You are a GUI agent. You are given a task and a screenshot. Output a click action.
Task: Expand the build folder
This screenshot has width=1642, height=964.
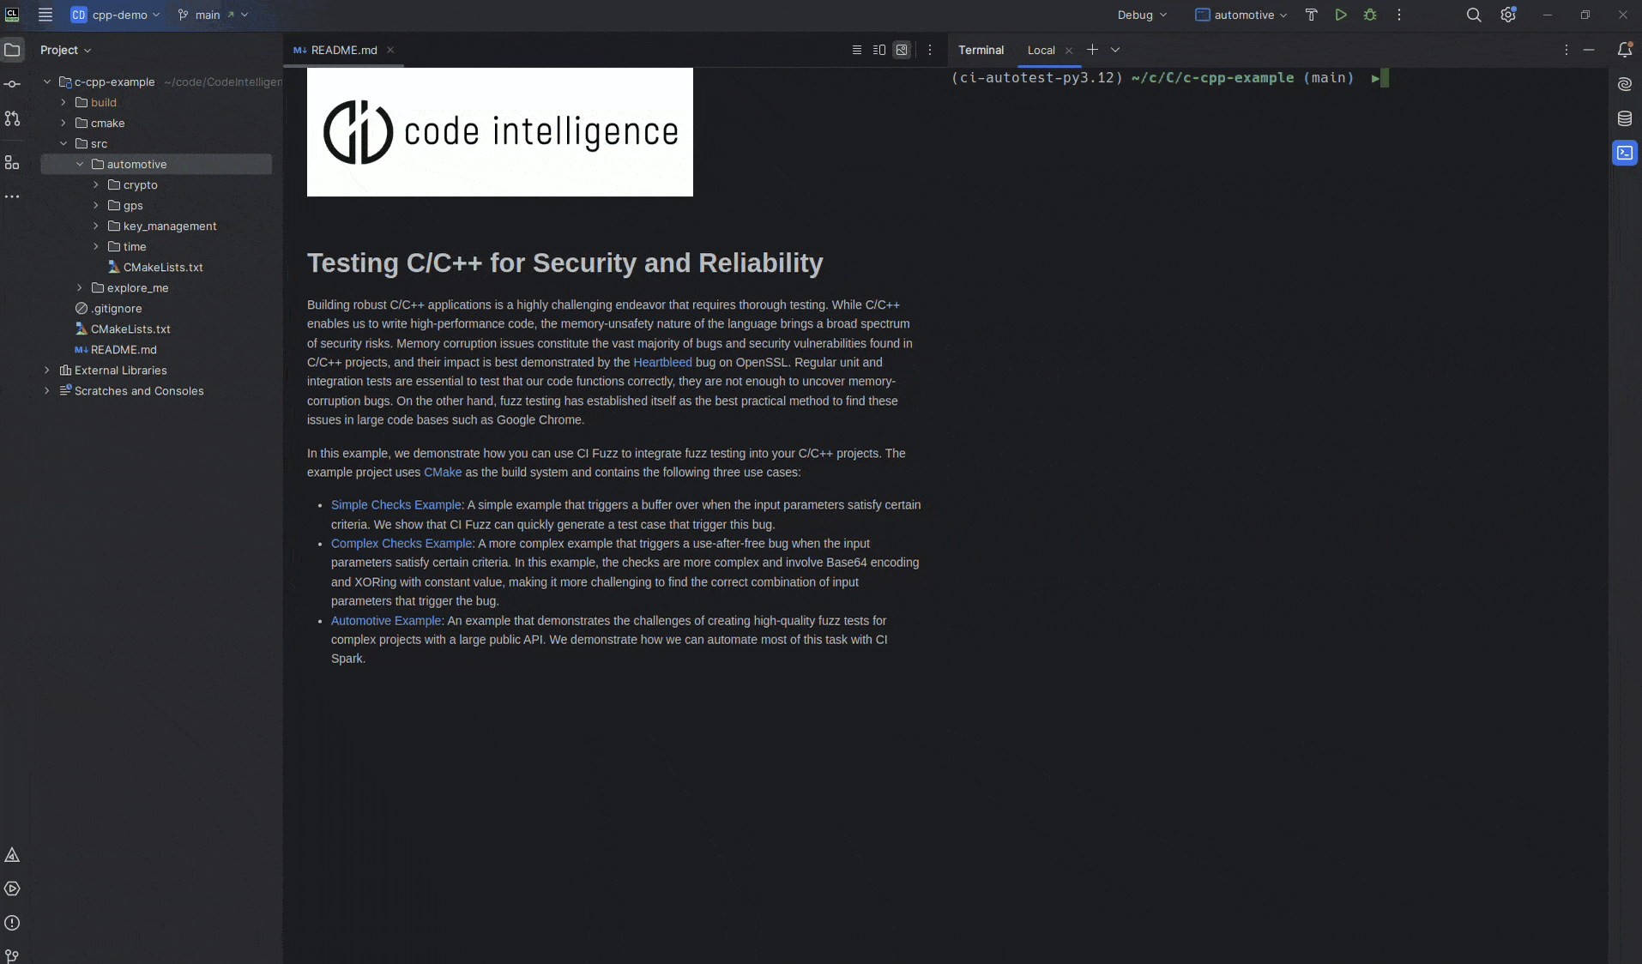63,102
